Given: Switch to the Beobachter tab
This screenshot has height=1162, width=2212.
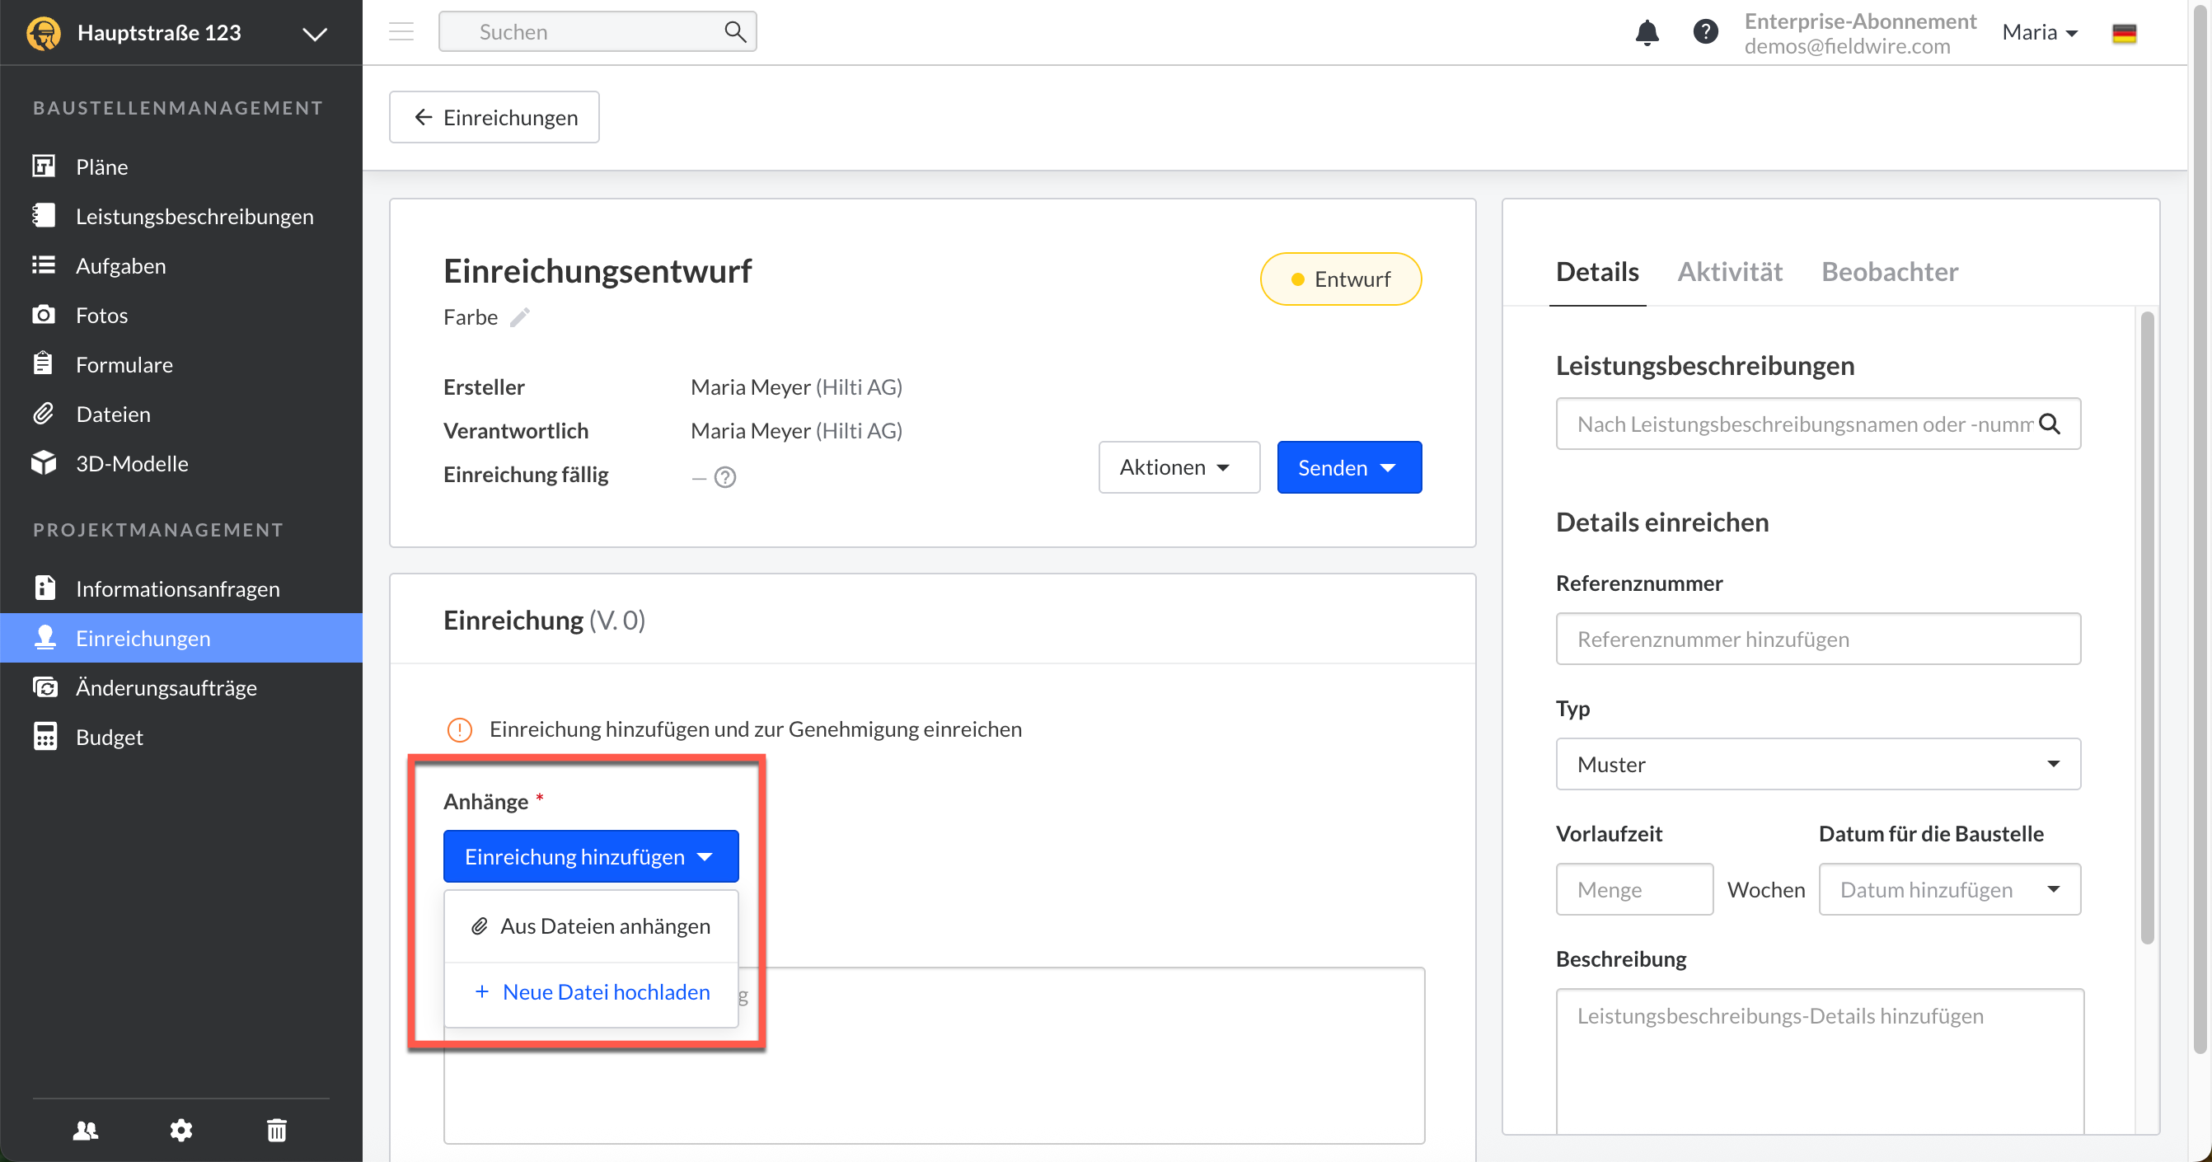Looking at the screenshot, I should click(x=1889, y=272).
